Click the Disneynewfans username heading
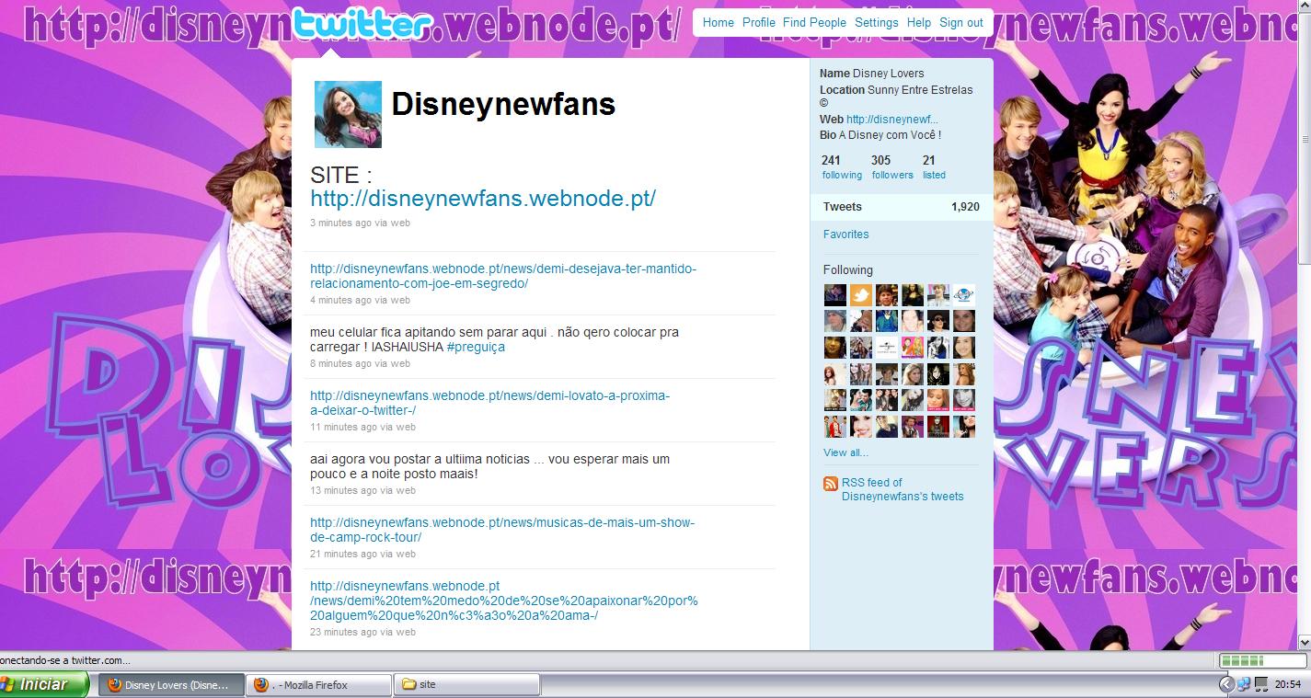The height and width of the screenshot is (698, 1311). pyautogui.click(x=503, y=104)
